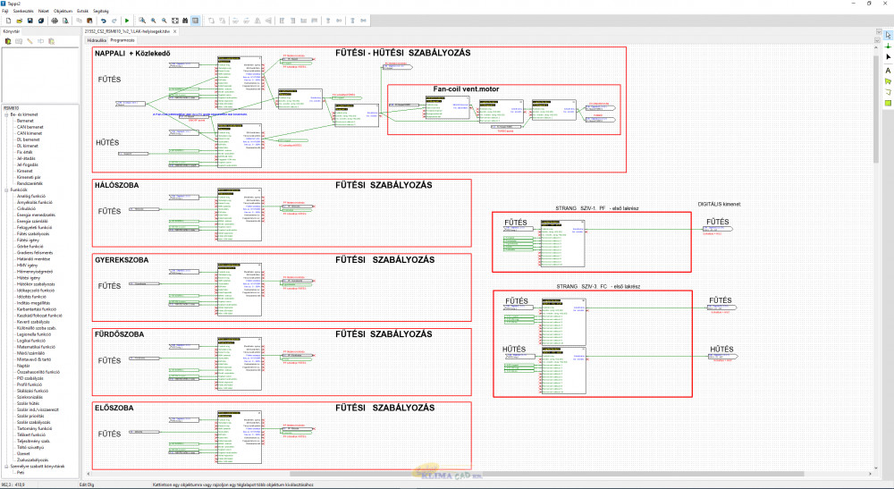Select 'Naptár' tree item
The width and height of the screenshot is (894, 489).
click(x=23, y=366)
